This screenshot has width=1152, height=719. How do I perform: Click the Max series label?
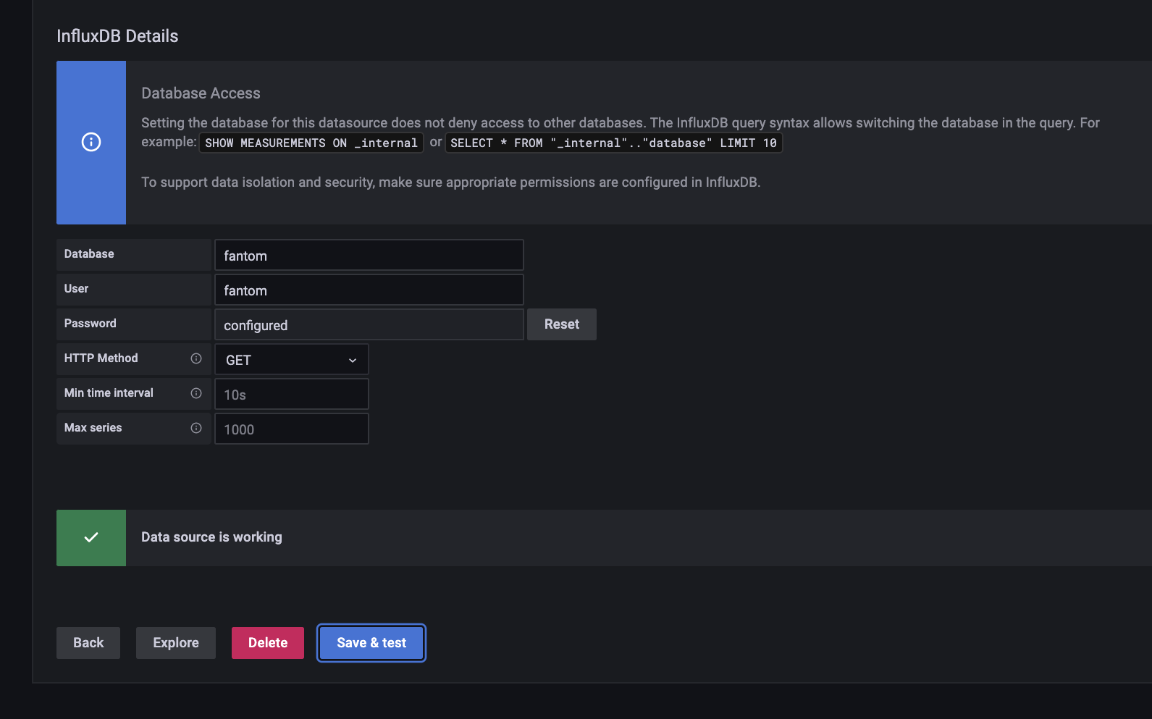93,428
